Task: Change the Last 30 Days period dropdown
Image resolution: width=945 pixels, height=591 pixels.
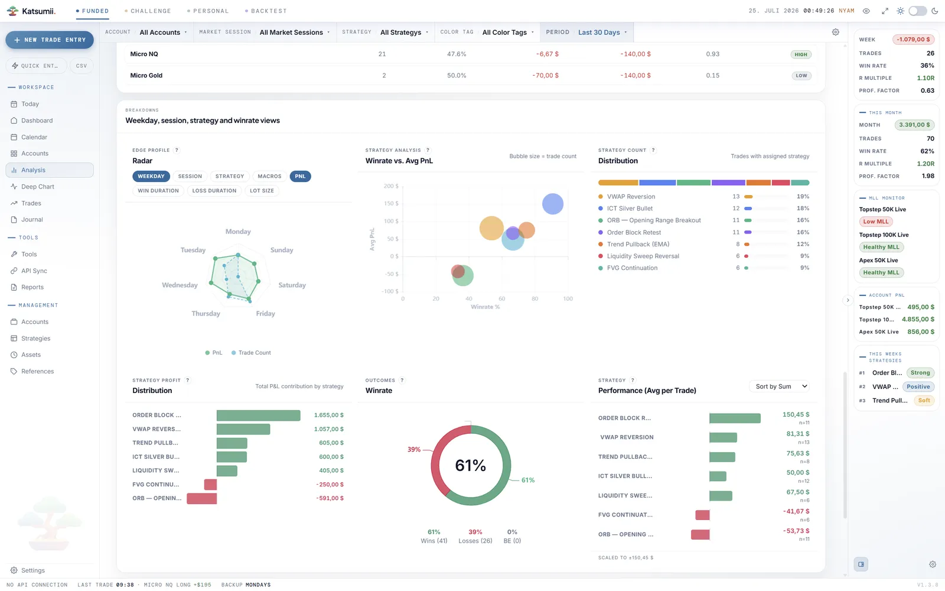Action: [602, 33]
